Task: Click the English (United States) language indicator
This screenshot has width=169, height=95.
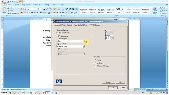Action: coord(18,90)
